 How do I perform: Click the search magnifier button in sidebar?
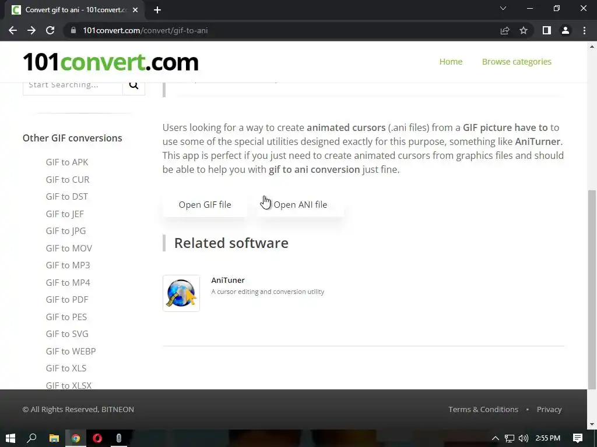click(x=134, y=85)
